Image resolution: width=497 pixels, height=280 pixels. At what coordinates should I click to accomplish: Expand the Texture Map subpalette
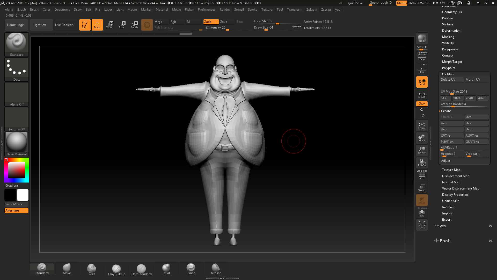(x=451, y=170)
